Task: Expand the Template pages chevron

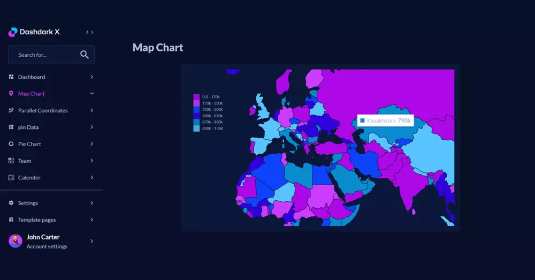Action: click(91, 220)
